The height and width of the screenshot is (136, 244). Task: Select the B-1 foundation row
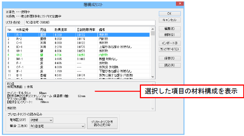[78, 75]
